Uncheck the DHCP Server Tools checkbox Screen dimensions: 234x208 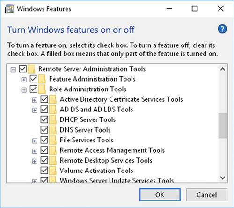pyautogui.click(x=44, y=119)
